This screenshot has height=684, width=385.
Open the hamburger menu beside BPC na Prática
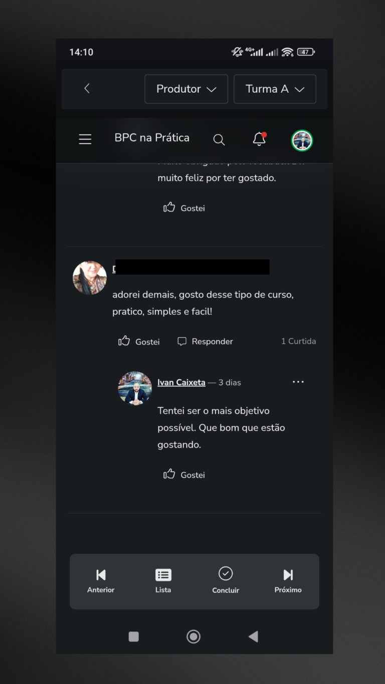coord(85,139)
